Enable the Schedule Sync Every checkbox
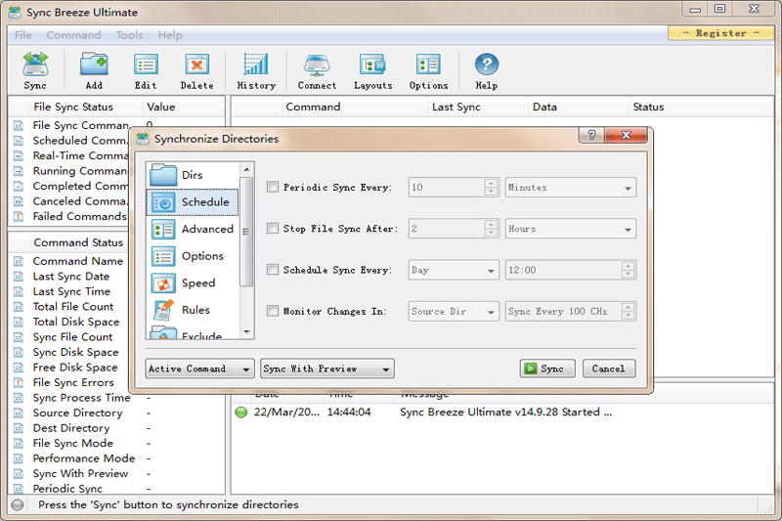The image size is (782, 521). click(273, 270)
